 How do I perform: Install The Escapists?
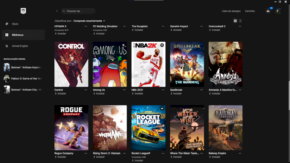[137, 30]
